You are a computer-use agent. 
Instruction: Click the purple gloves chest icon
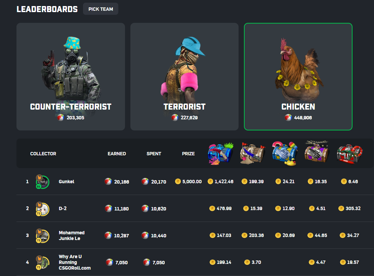point(317,152)
